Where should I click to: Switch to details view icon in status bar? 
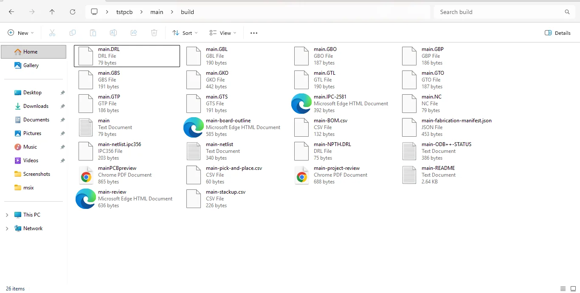pyautogui.click(x=563, y=289)
